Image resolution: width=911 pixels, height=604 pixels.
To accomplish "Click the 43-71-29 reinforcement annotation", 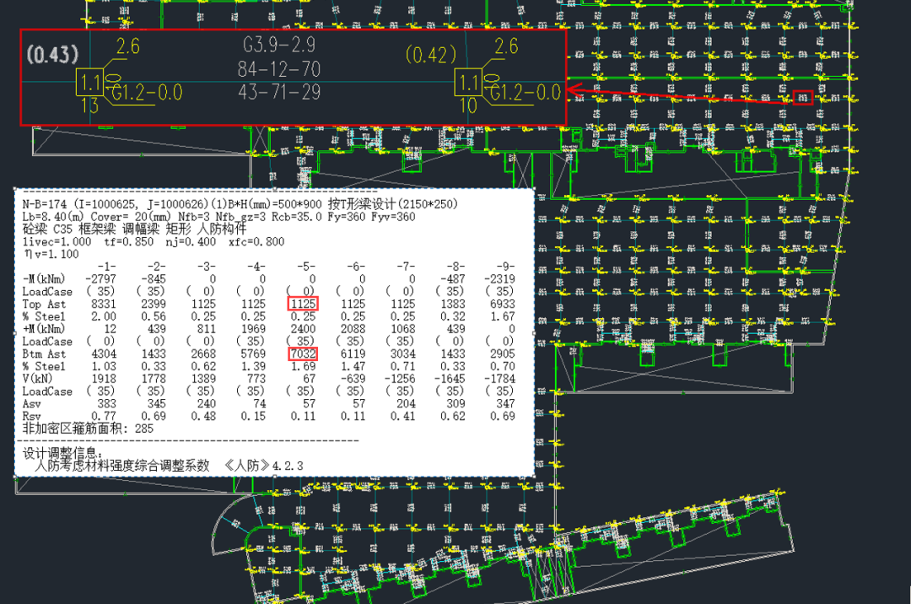I will [279, 92].
